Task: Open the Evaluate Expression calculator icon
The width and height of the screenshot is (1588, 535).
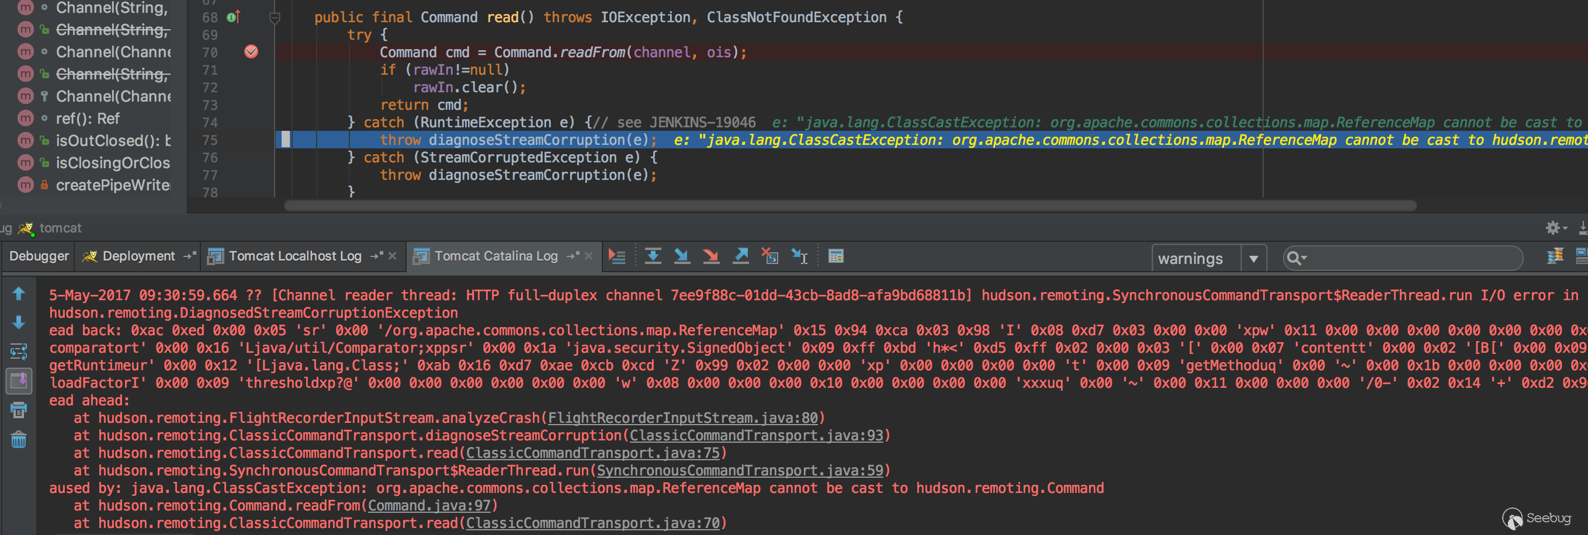Action: point(836,256)
